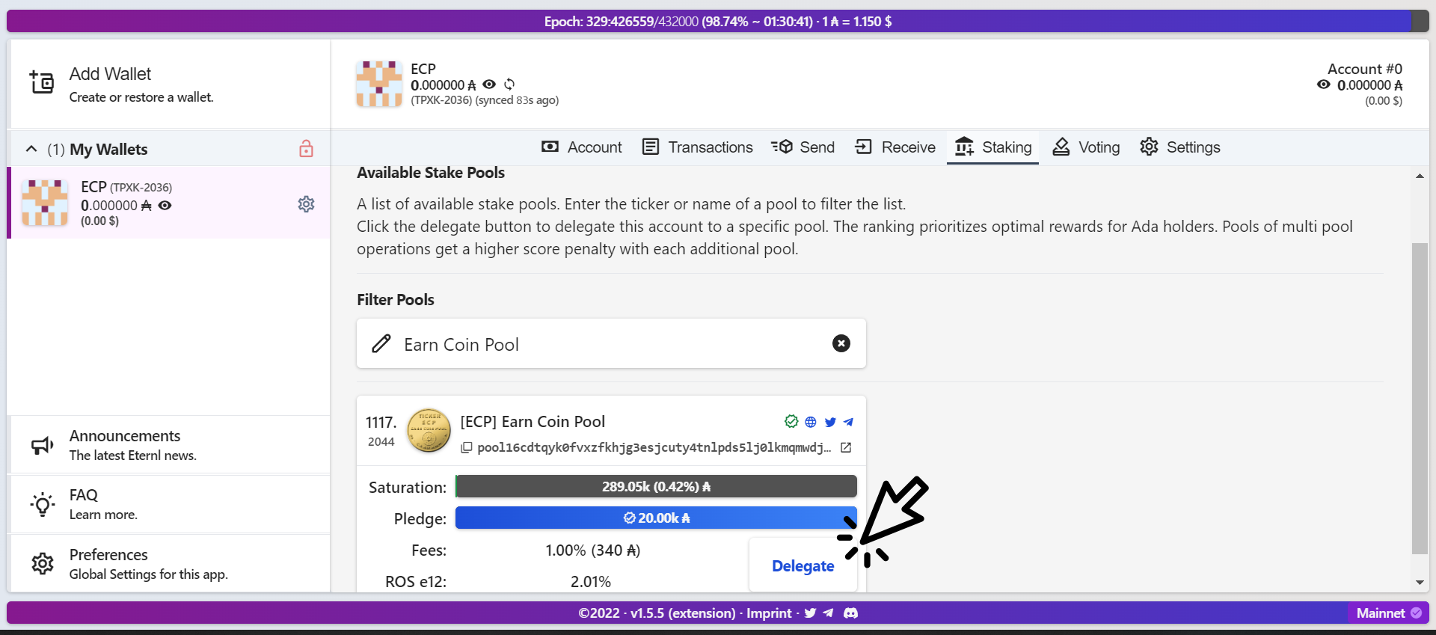Click pool rank number 1117.
The image size is (1436, 635).
tap(381, 423)
